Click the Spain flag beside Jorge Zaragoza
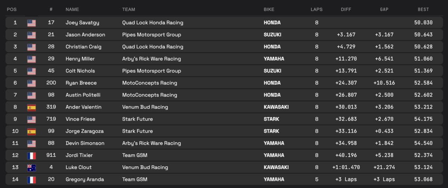448x188 pixels. tap(31, 131)
